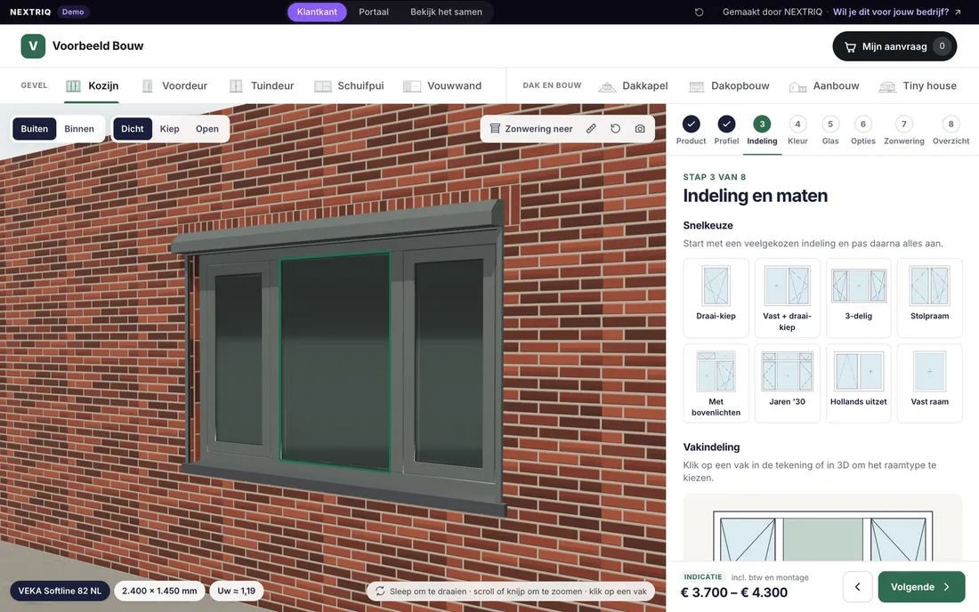Open step 3 Indeling
979x612 pixels.
point(762,131)
